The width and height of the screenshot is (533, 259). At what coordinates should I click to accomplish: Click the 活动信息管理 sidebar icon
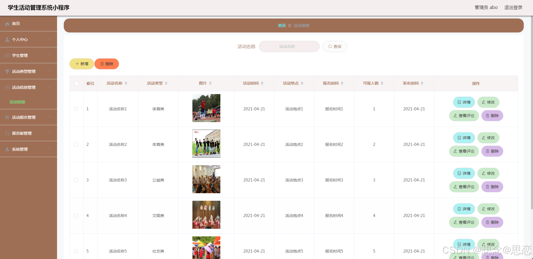7,88
